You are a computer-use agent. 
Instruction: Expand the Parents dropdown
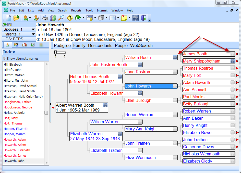click(33, 34)
